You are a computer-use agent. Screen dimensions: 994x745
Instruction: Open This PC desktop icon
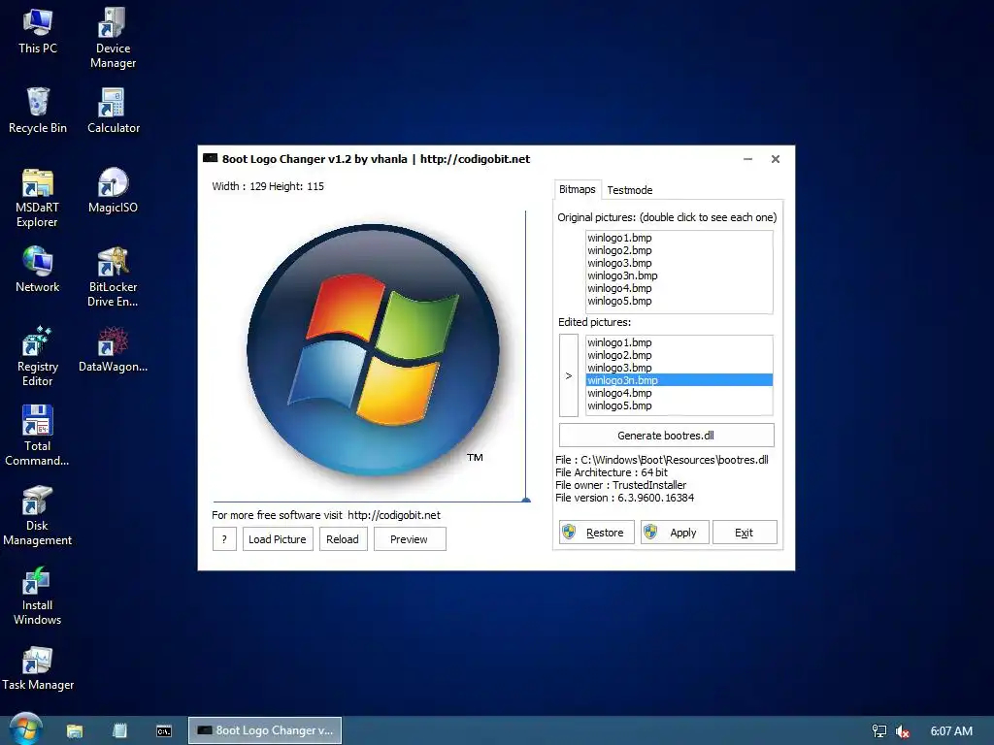click(x=38, y=31)
